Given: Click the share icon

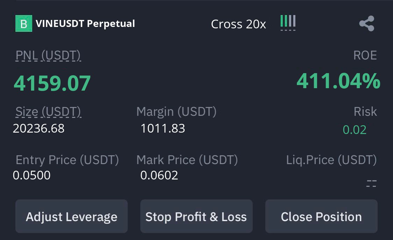Looking at the screenshot, I should 367,23.
